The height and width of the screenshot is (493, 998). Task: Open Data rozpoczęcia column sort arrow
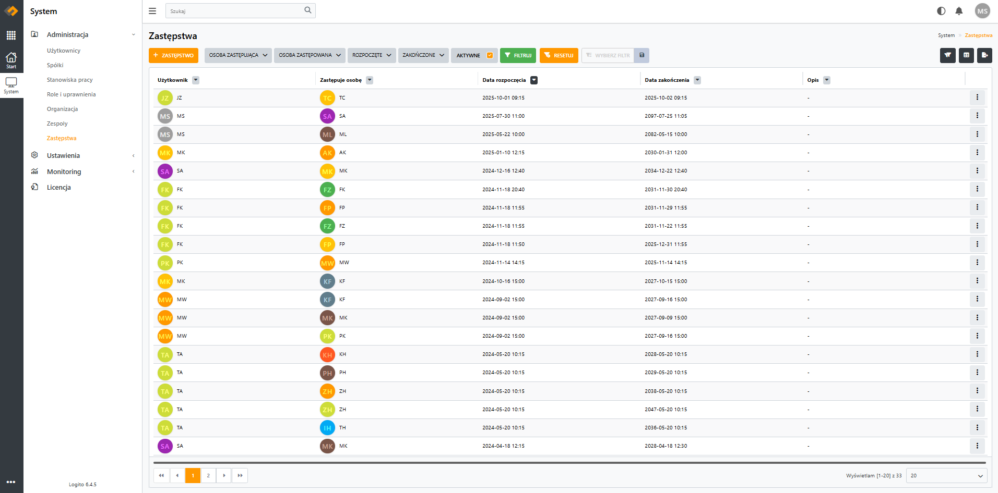534,80
